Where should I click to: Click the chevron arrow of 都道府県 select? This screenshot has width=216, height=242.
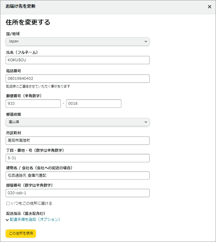click(x=145, y=122)
